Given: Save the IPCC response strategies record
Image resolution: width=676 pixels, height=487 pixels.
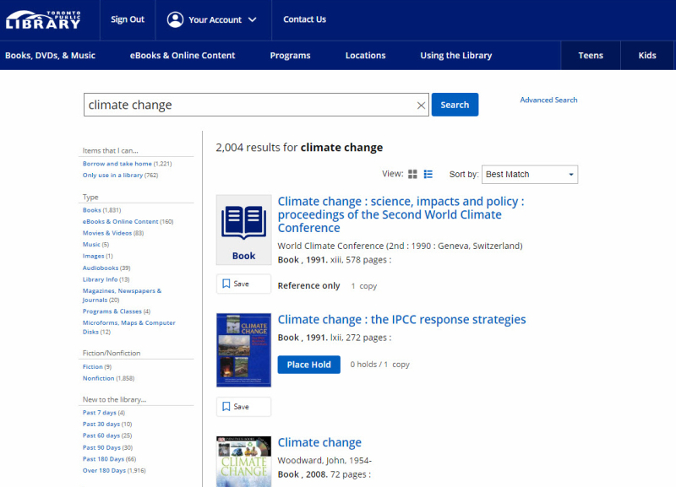Looking at the screenshot, I should tap(242, 407).
